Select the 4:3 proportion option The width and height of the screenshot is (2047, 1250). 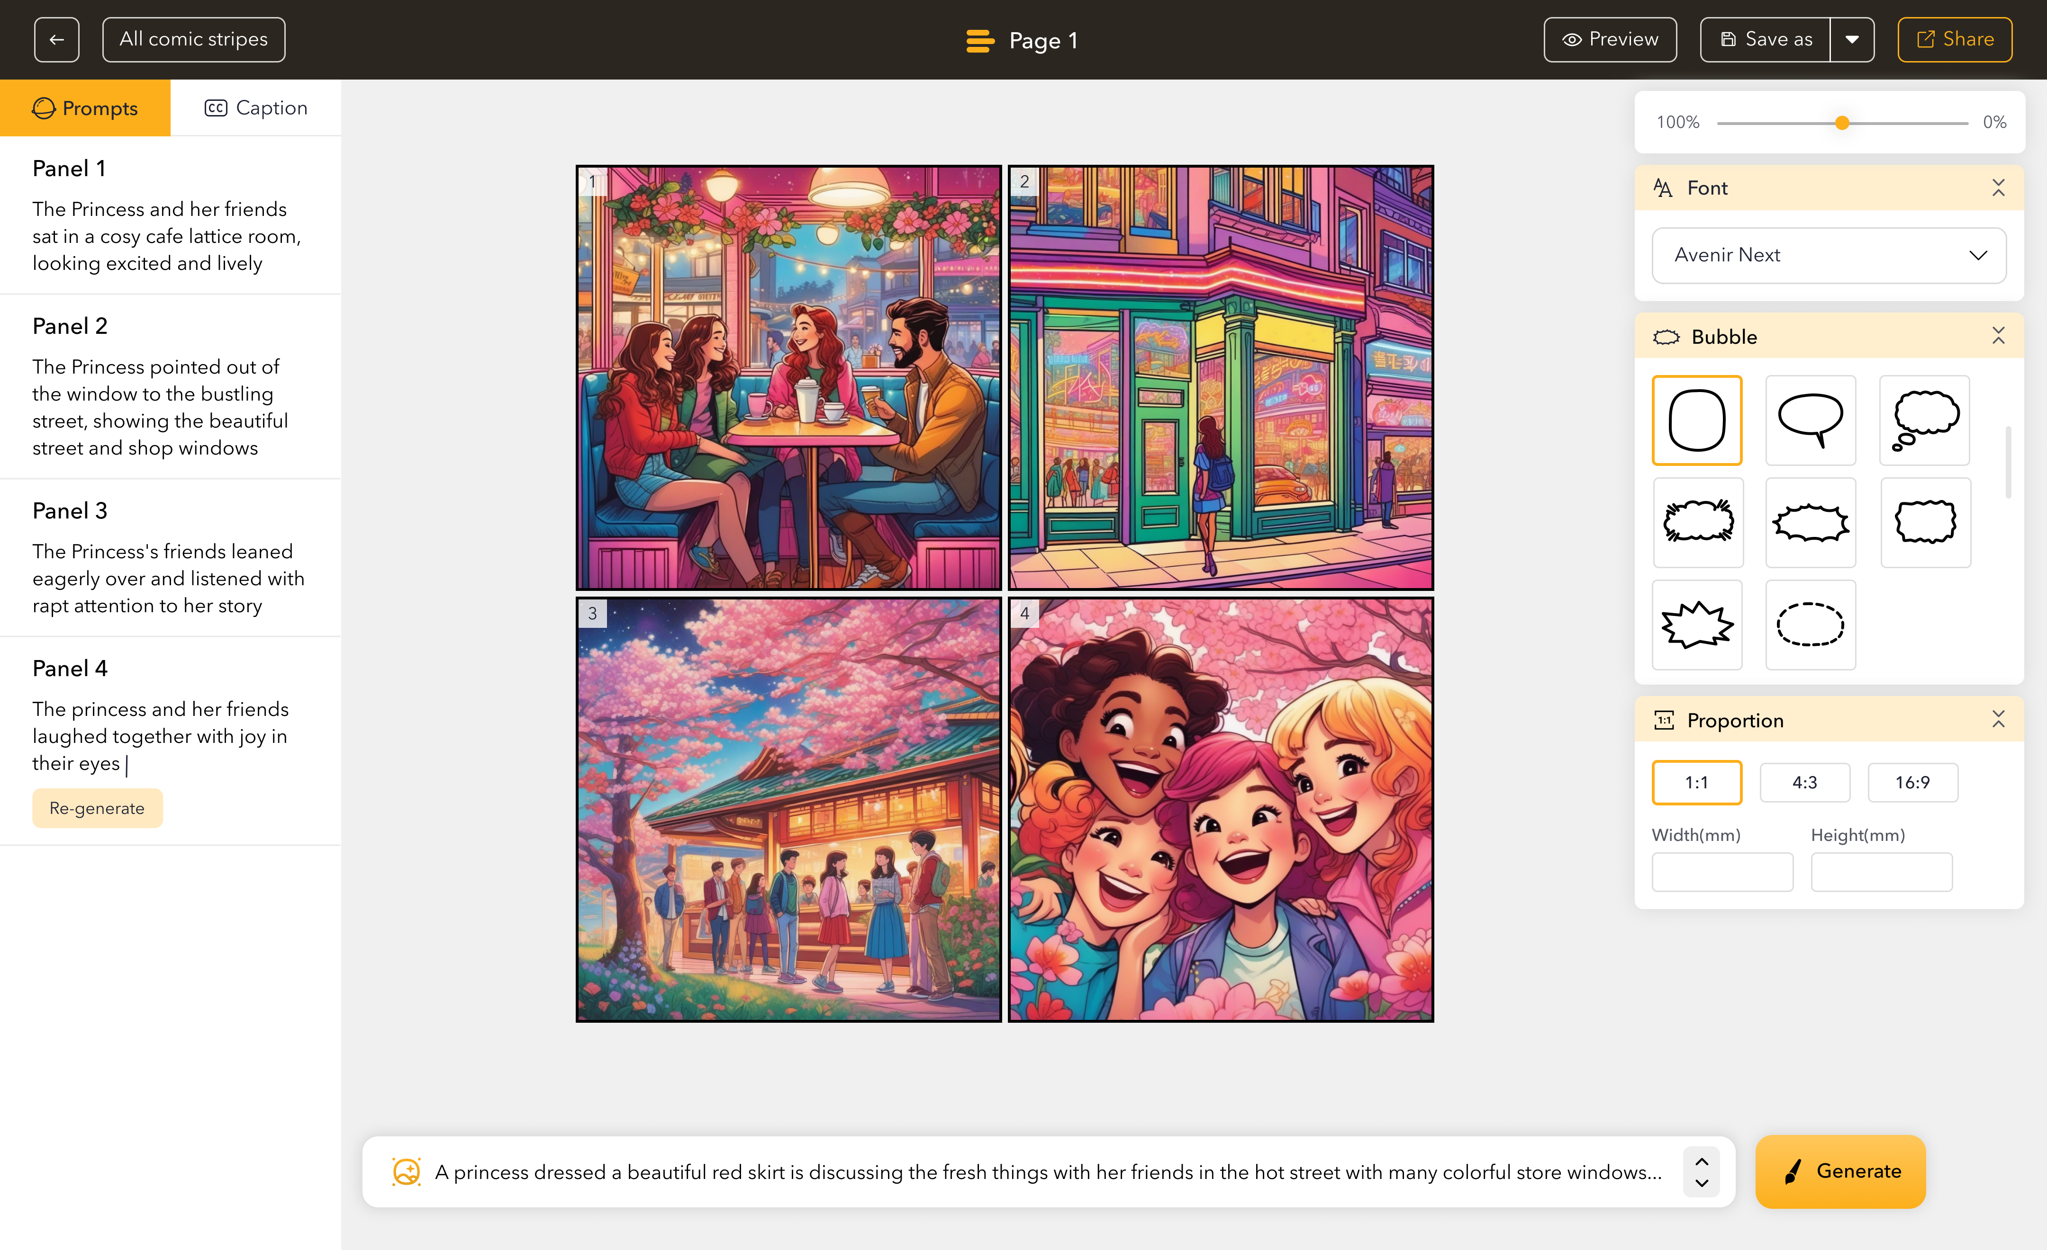[x=1803, y=782]
